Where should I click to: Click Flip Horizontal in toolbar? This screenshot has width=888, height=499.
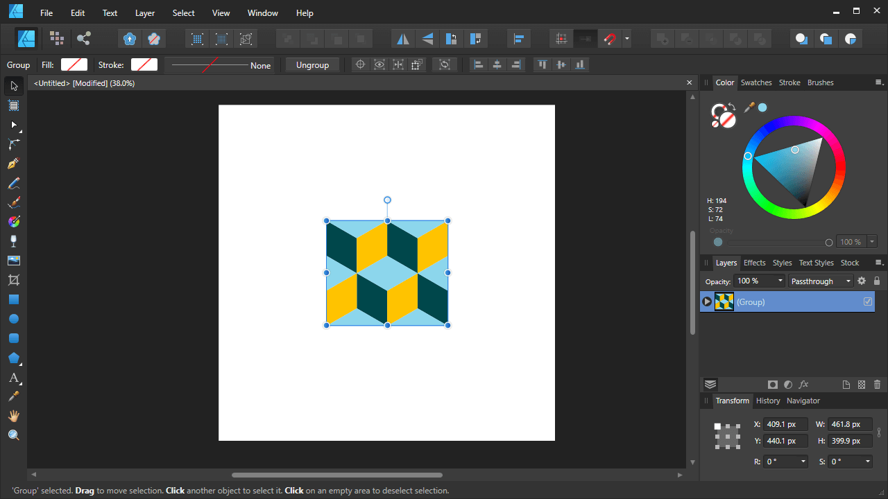[x=403, y=39]
